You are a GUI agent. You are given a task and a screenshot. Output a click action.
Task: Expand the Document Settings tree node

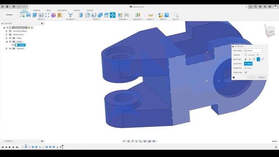coord(7,31)
